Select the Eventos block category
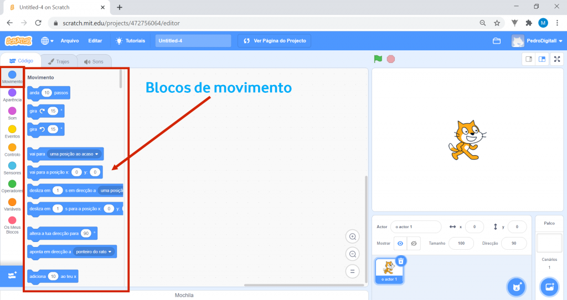The height and width of the screenshot is (300, 567). point(12,132)
